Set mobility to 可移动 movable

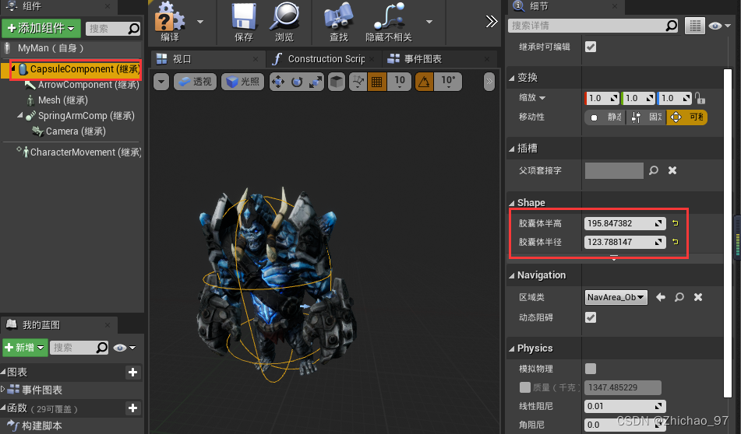686,117
